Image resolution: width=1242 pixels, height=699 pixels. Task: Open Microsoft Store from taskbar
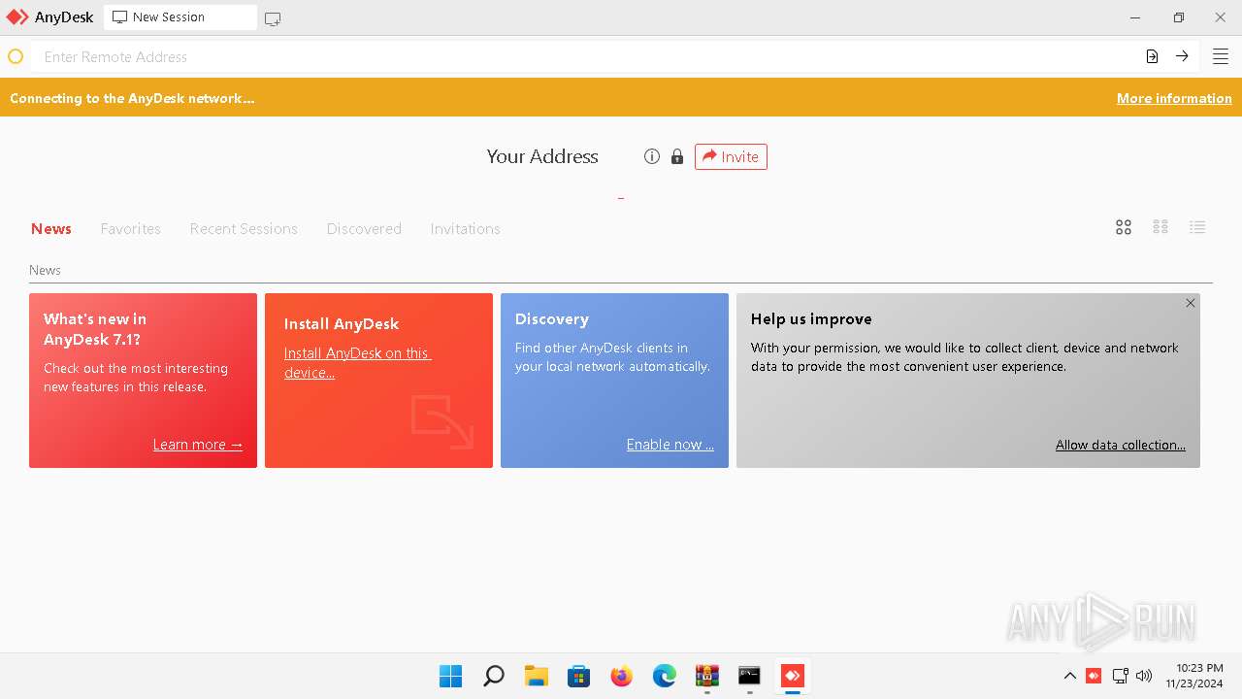(x=579, y=676)
